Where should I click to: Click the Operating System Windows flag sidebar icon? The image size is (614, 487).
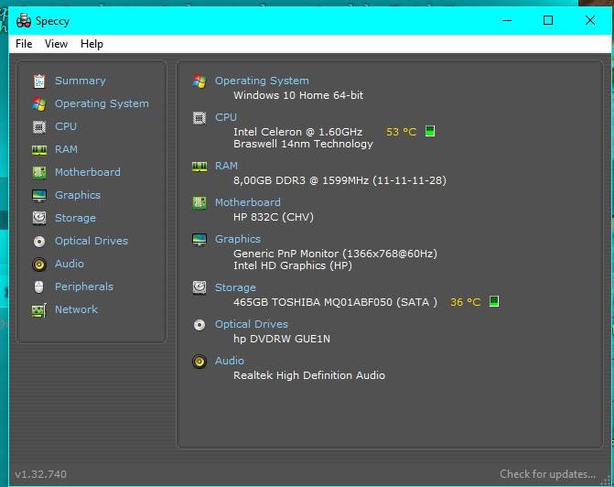click(39, 103)
